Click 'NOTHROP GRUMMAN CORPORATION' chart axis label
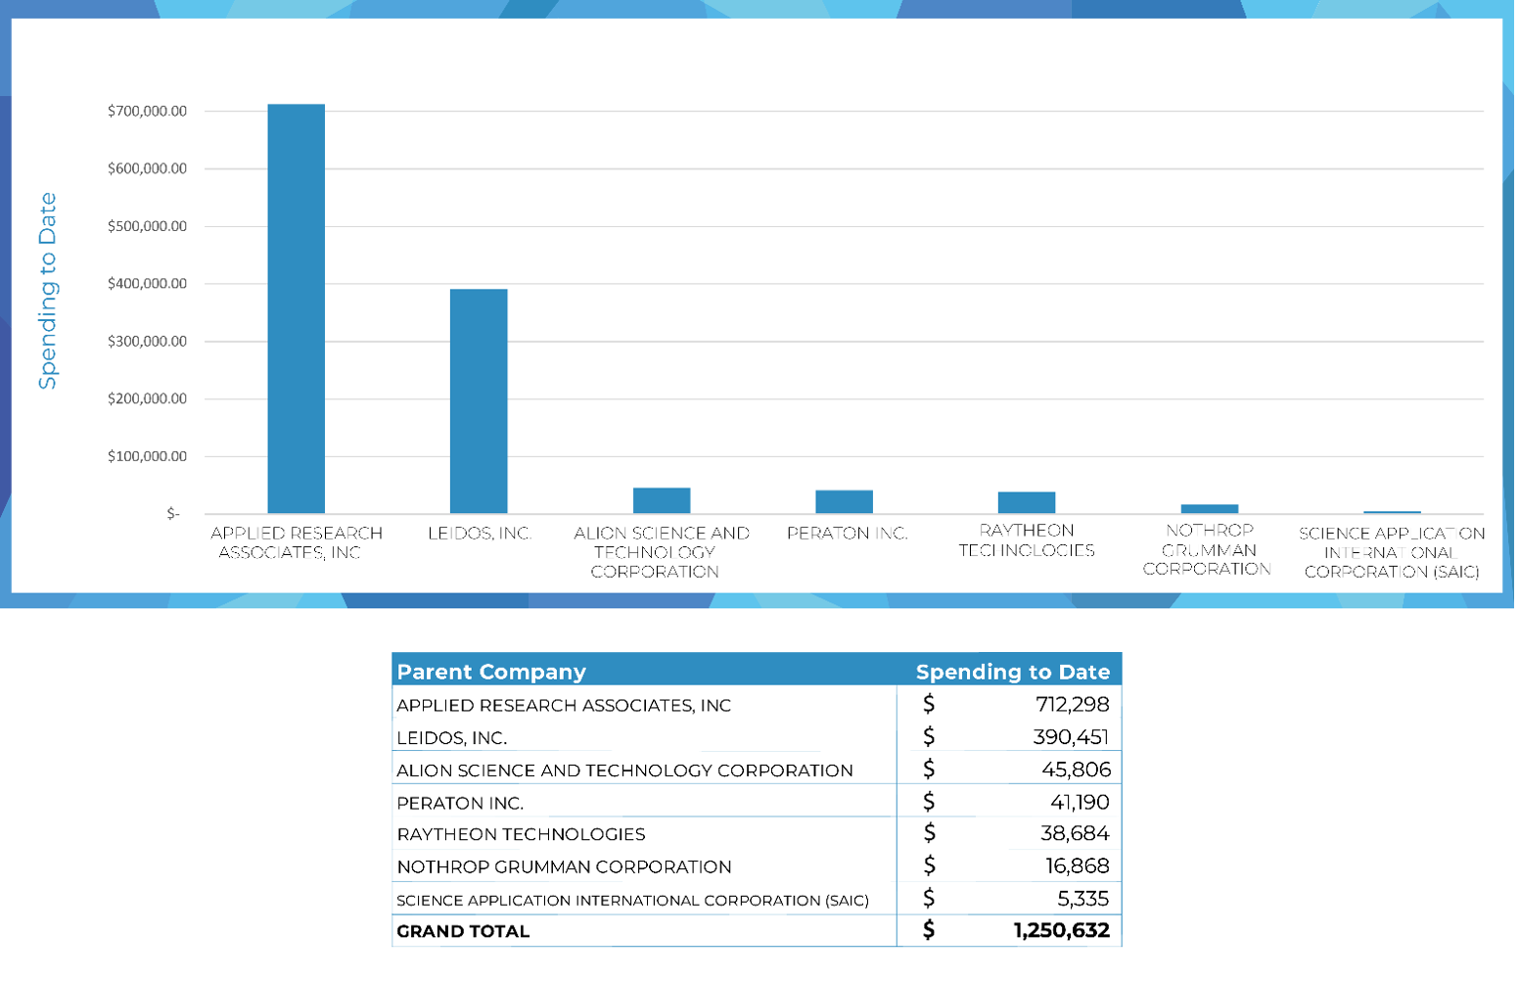 [x=1208, y=549]
